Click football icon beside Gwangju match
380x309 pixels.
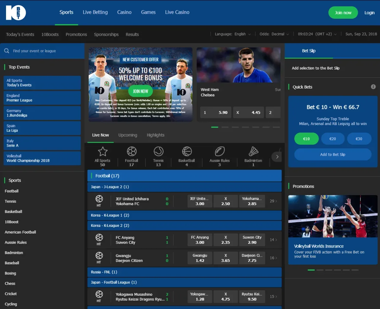coord(99,256)
